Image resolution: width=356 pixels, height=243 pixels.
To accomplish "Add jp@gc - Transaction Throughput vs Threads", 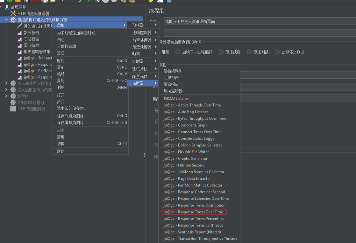I will pyautogui.click(x=199, y=239).
